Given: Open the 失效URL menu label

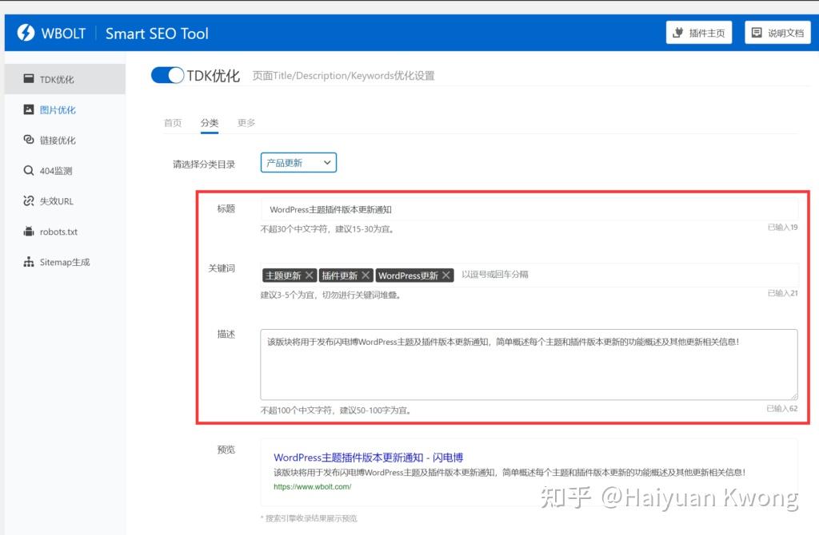Looking at the screenshot, I should point(57,201).
